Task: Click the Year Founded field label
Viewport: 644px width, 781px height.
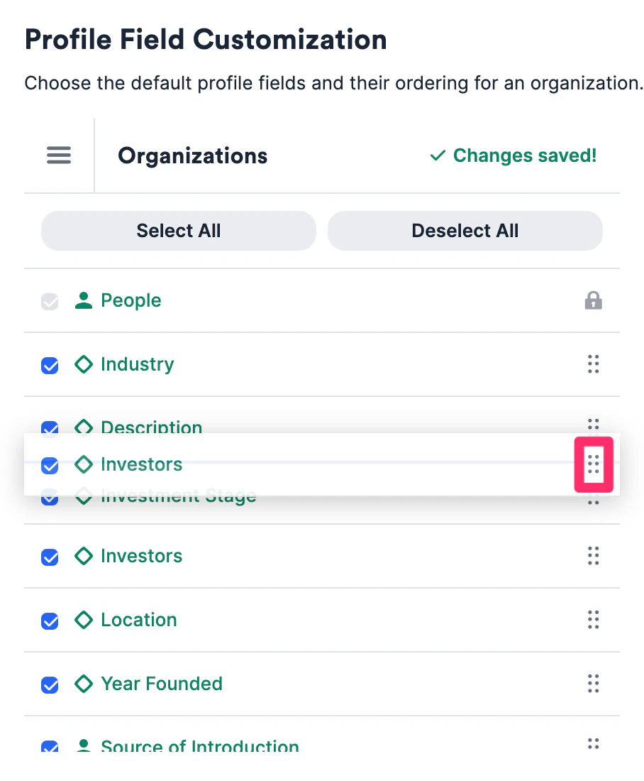Action: 161,683
